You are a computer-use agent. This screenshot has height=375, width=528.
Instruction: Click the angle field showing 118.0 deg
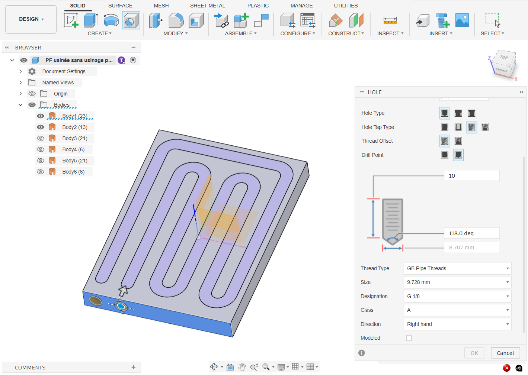471,233
